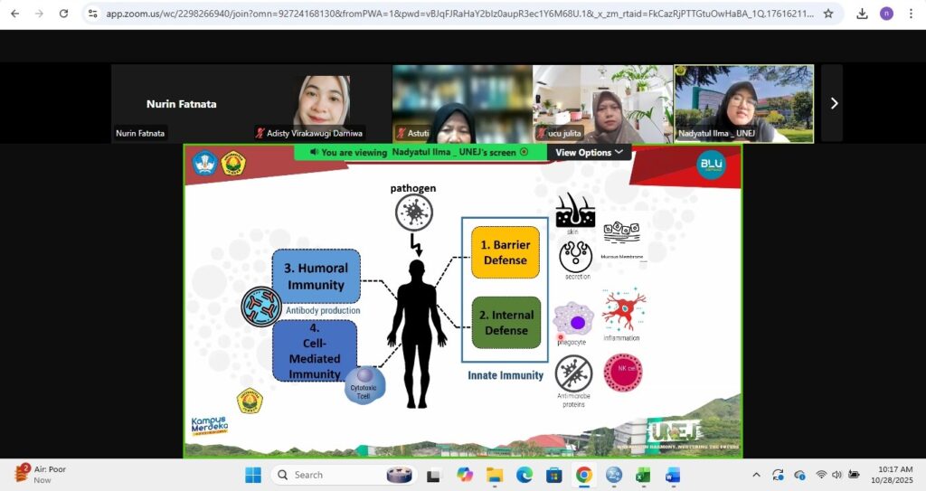The width and height of the screenshot is (926, 491).
Task: Click the green 'You are viewing' screen share banner
Action: tap(420, 153)
